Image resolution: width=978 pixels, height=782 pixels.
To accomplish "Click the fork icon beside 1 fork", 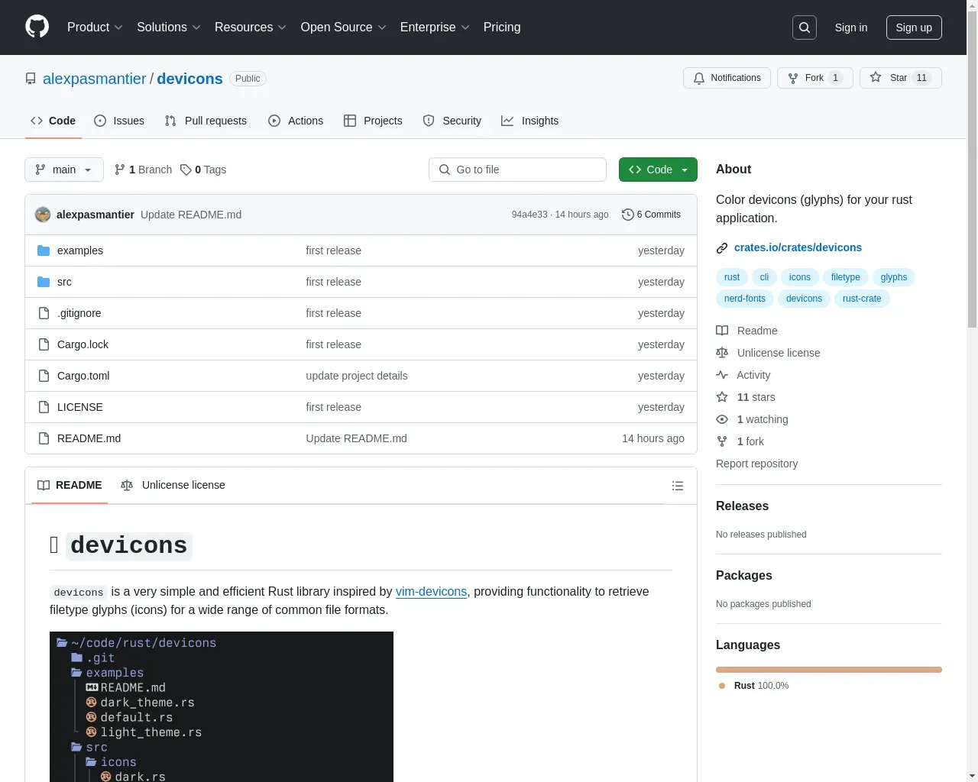I will coord(722,441).
